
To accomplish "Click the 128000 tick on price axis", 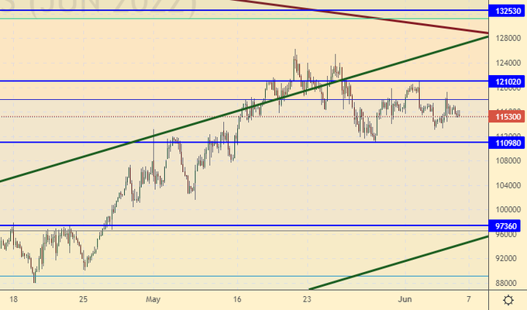I will point(508,38).
